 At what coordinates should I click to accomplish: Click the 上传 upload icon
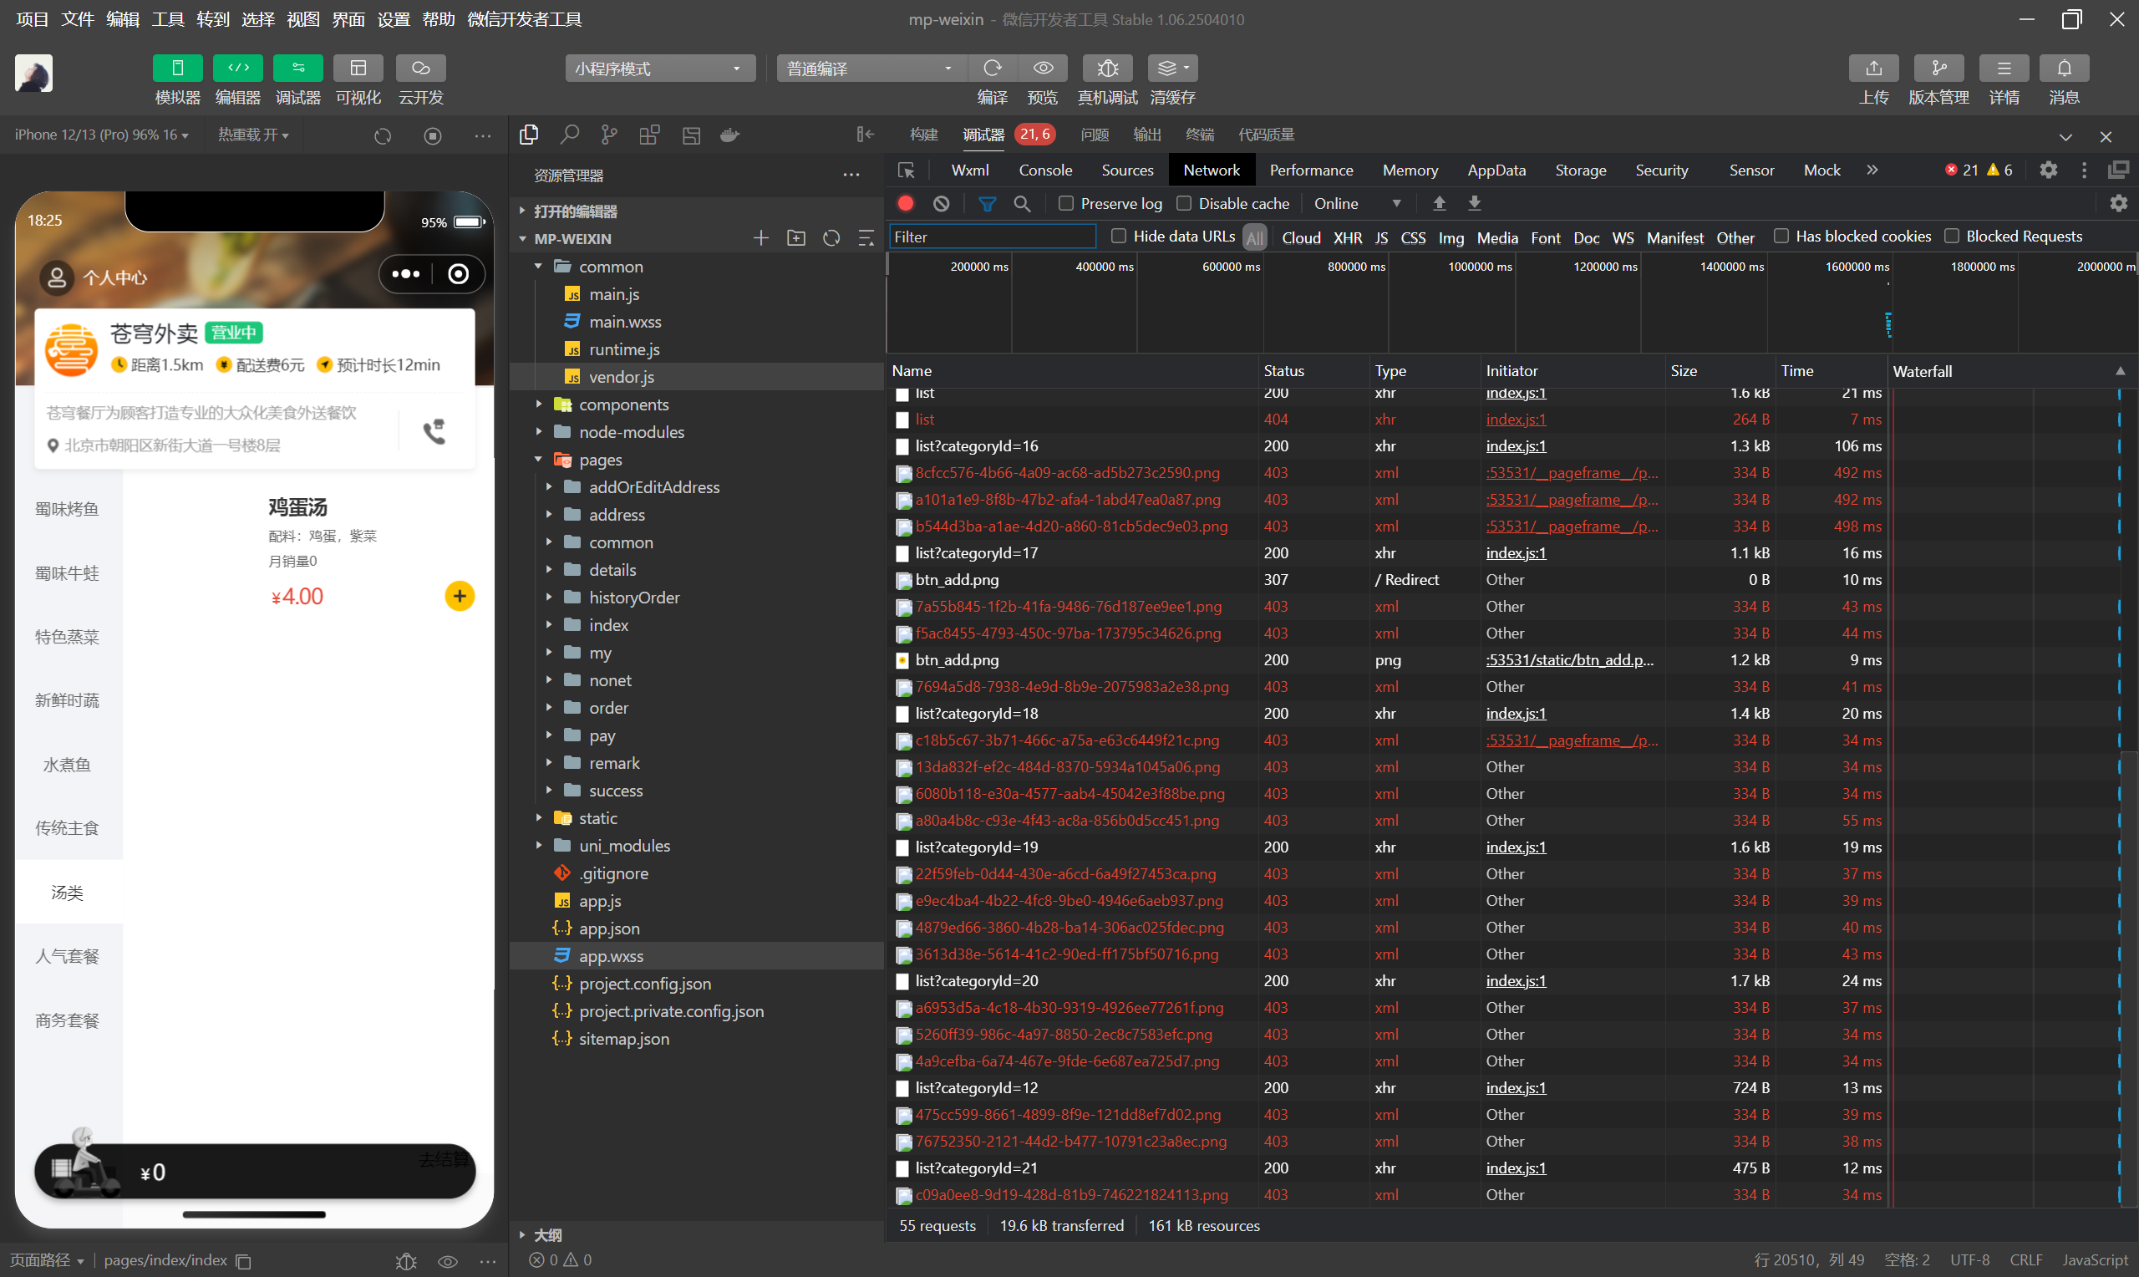[x=1872, y=68]
